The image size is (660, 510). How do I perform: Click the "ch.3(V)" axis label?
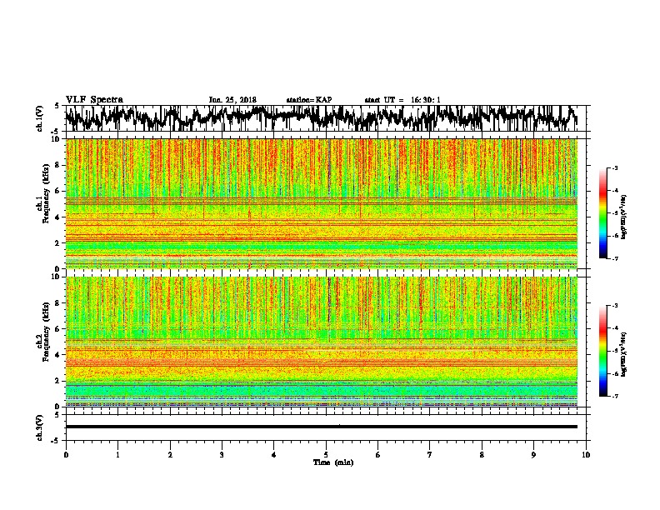40,427
